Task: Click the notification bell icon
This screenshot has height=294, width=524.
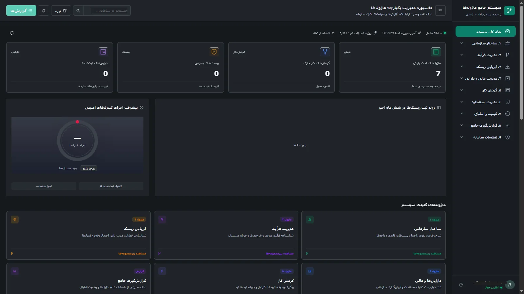Action: point(44,11)
